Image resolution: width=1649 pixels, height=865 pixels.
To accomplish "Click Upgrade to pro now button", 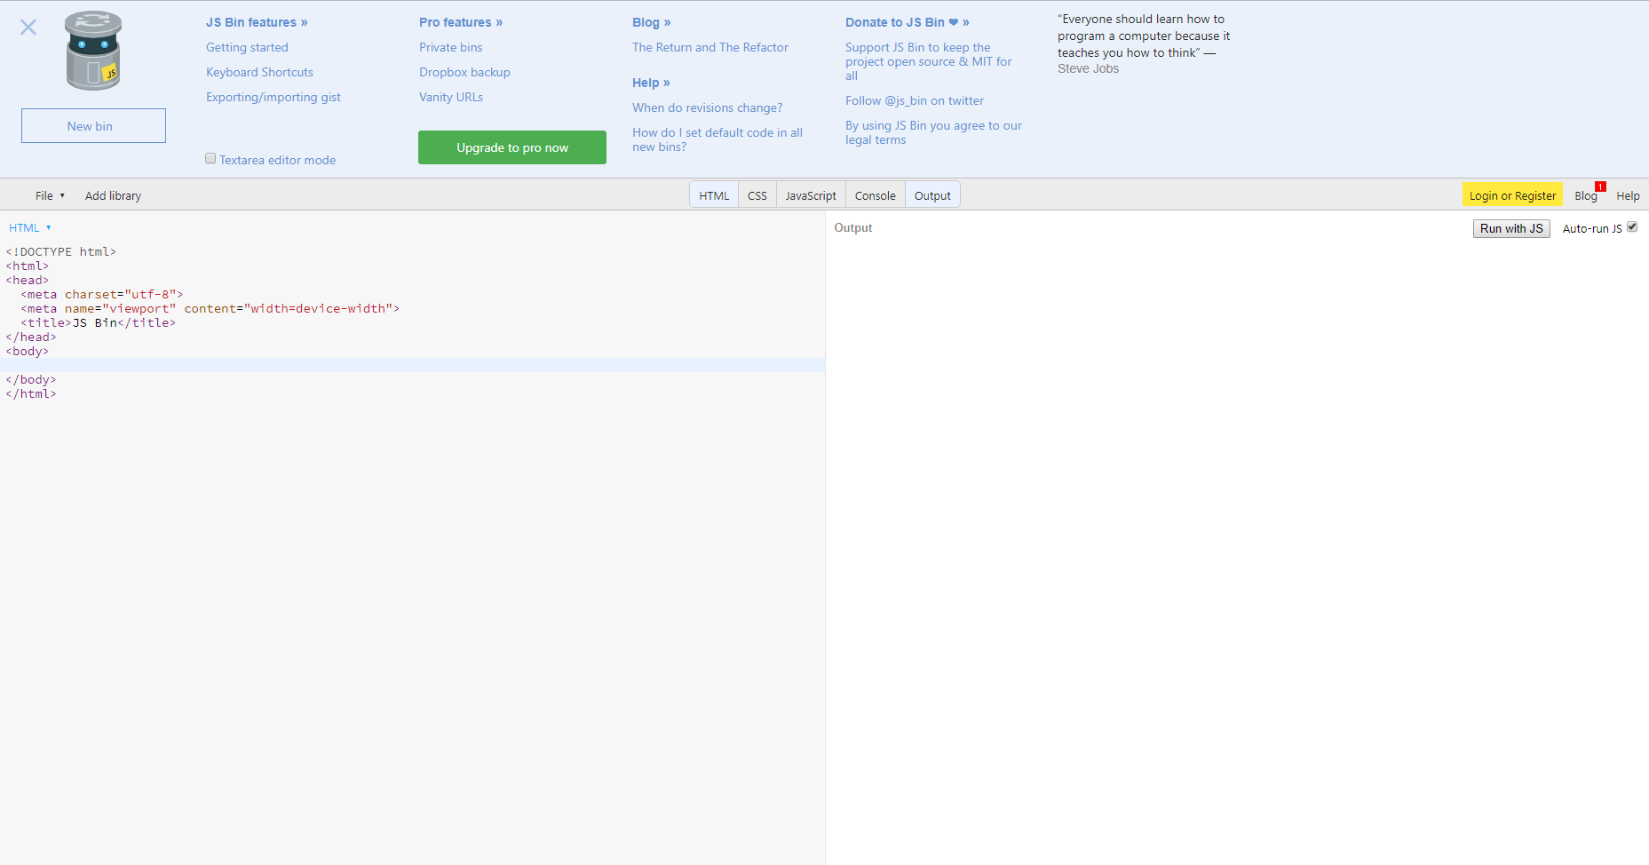I will click(512, 147).
